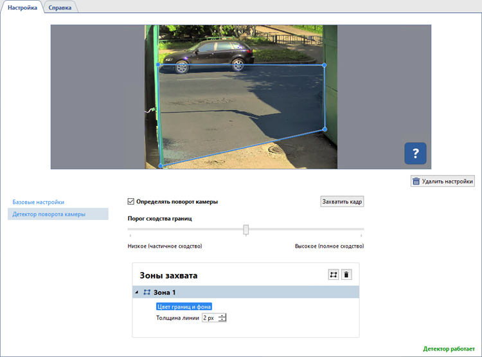Click the top-right vertex of the zone polygon
This screenshot has width=482, height=357.
(x=324, y=65)
